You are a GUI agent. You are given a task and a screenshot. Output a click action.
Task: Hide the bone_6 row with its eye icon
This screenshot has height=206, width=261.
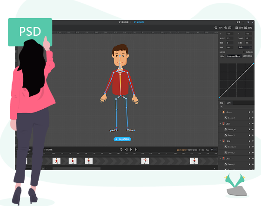[253, 164]
